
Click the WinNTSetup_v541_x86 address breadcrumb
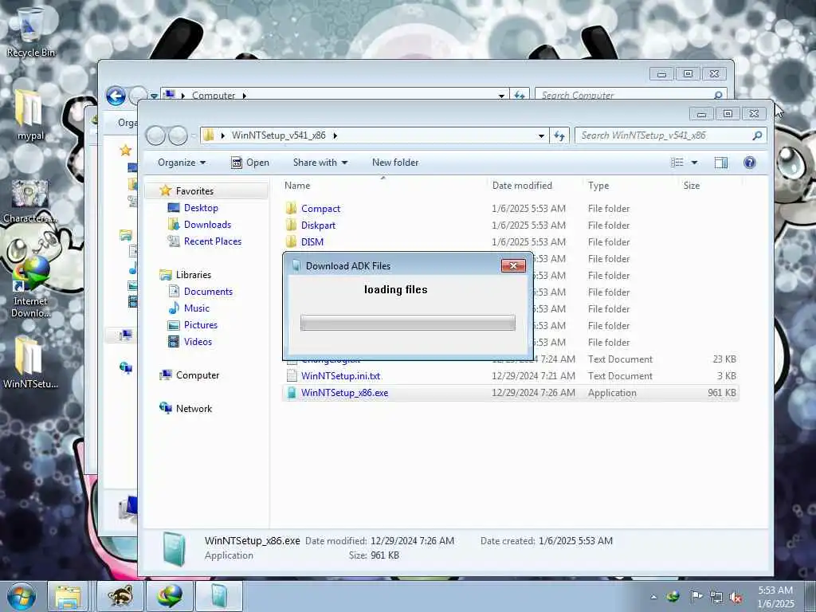(278, 135)
